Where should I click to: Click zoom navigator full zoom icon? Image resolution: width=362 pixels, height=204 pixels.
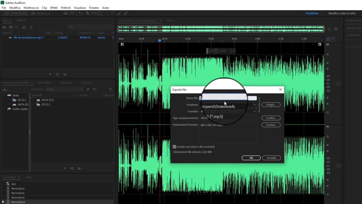329,29
